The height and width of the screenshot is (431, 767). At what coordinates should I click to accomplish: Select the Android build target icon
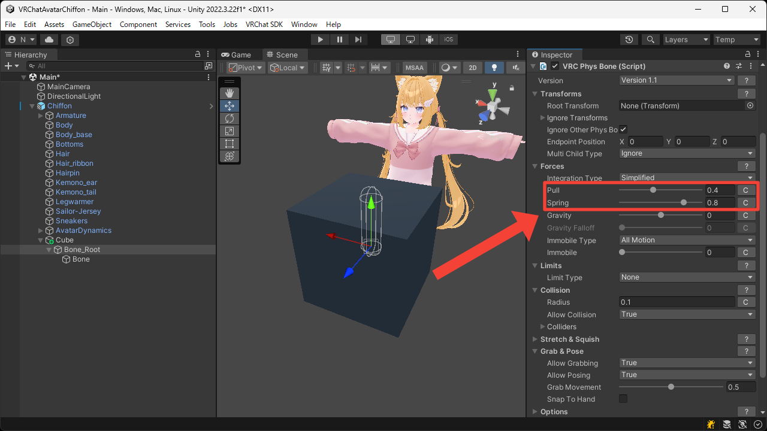pos(430,40)
